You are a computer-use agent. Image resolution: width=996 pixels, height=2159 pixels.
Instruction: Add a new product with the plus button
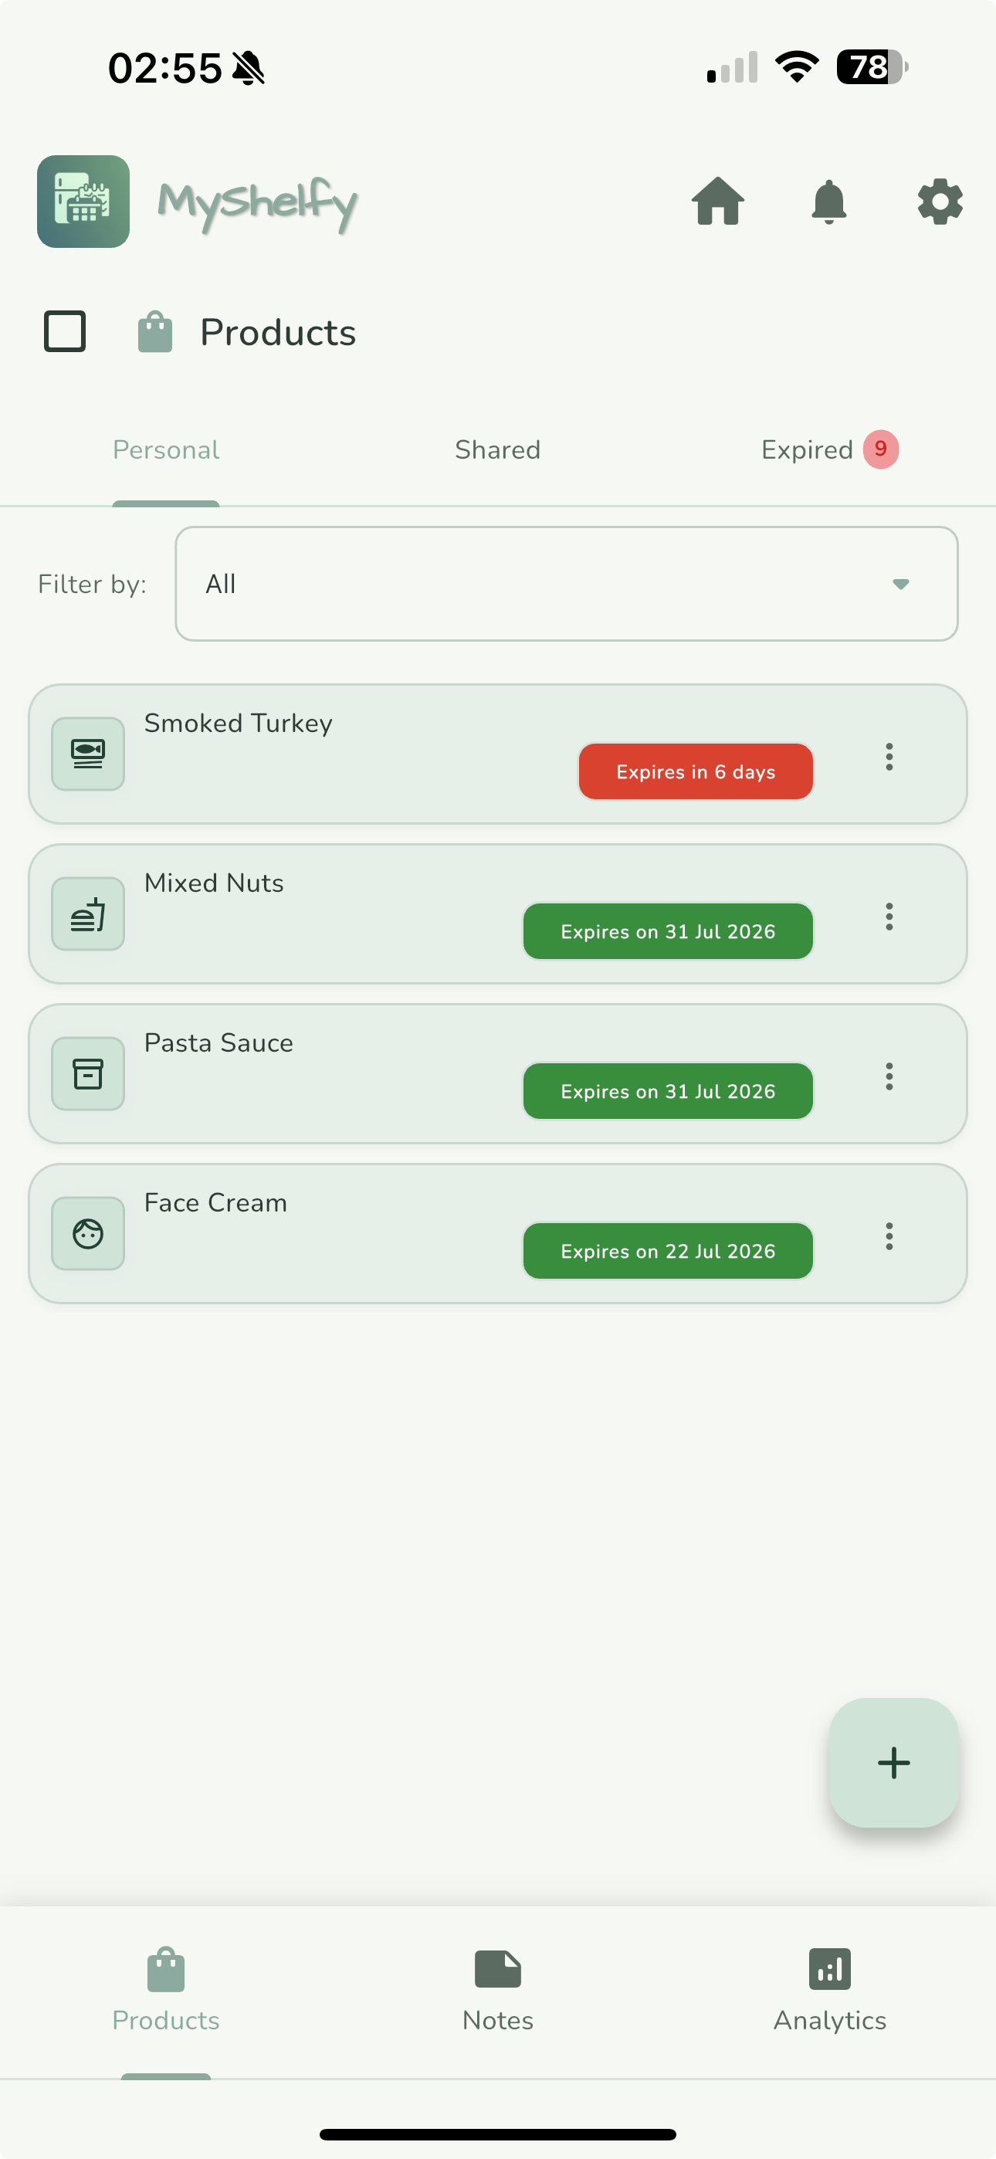tap(894, 1762)
